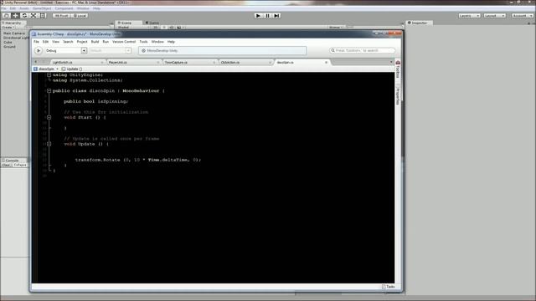Select Directional Light in the Hierarchy

point(16,38)
